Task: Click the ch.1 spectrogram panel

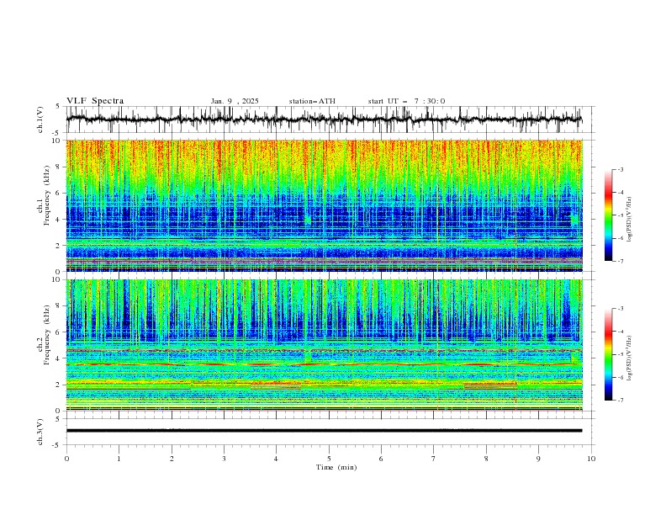Action: click(x=324, y=205)
